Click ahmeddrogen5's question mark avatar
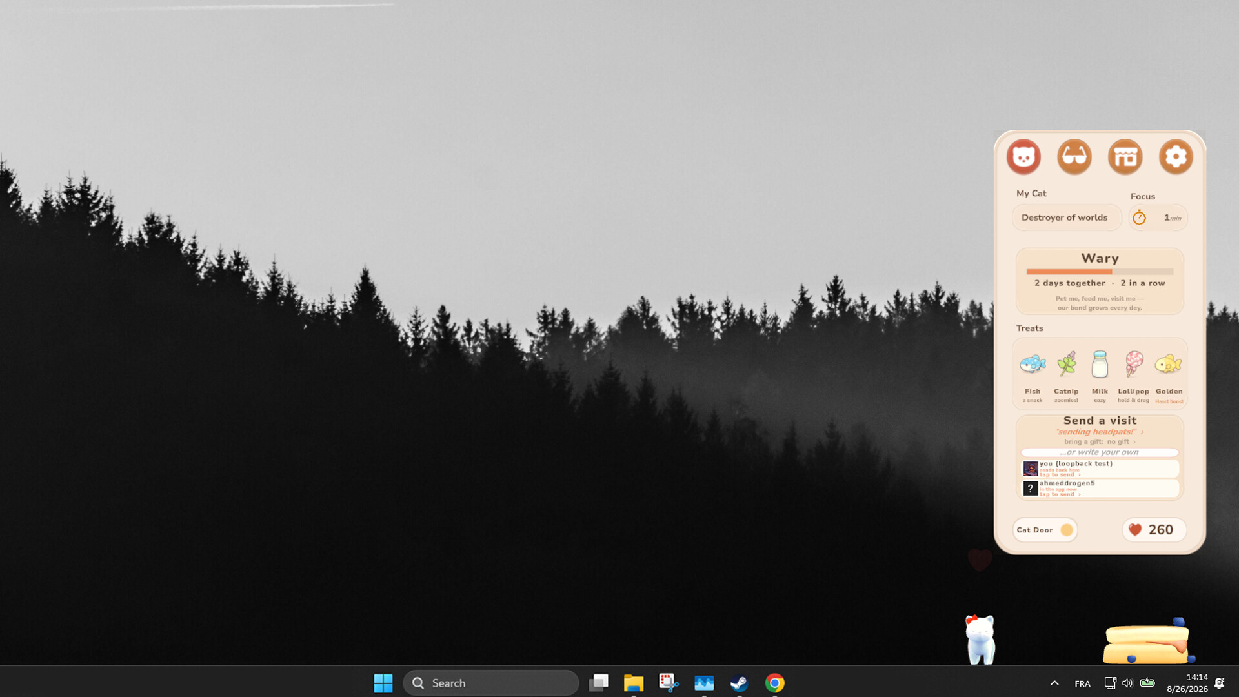Viewport: 1239px width, 697px height. coord(1031,488)
